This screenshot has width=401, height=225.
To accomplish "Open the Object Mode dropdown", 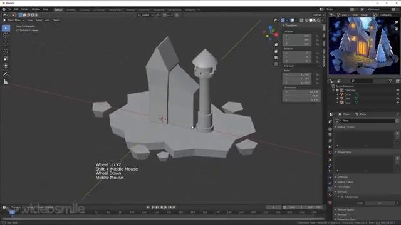I will [x=13, y=20].
